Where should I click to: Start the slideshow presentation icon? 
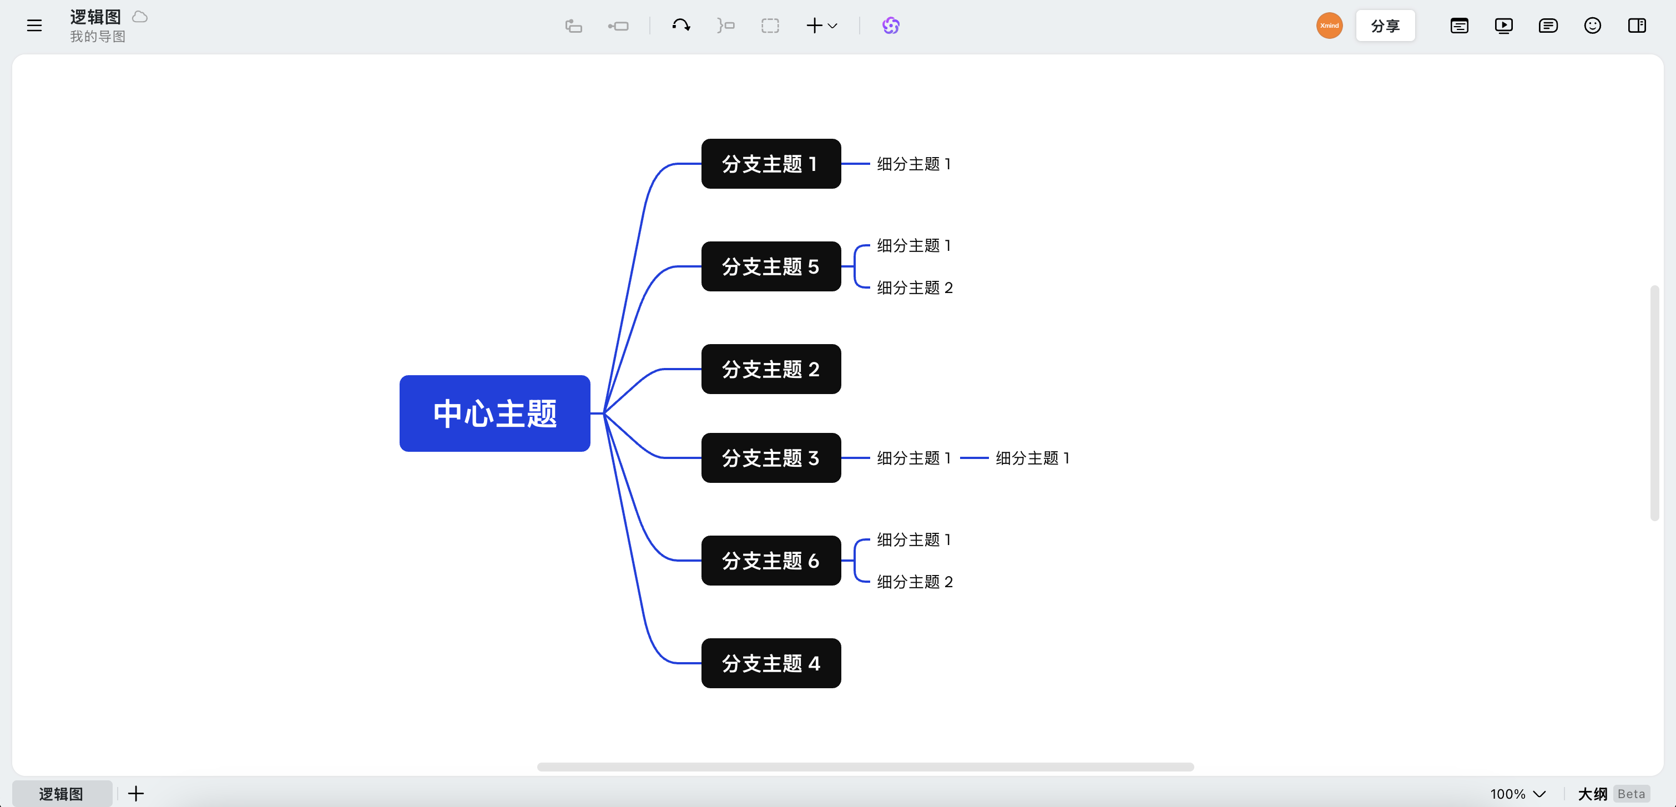(x=1503, y=26)
